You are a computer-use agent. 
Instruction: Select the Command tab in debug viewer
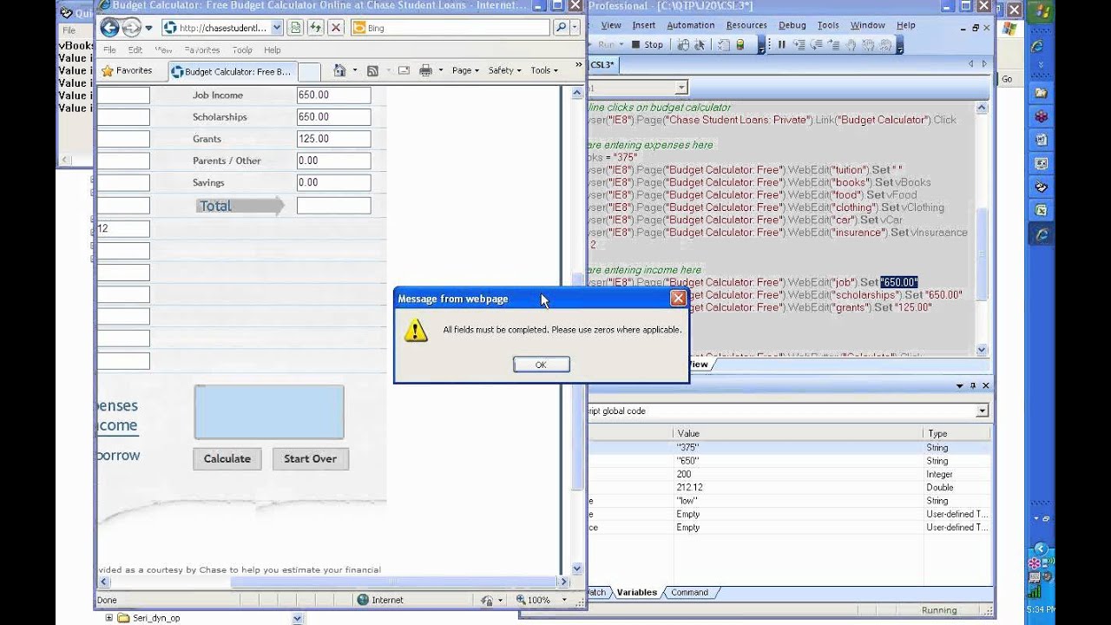click(689, 592)
